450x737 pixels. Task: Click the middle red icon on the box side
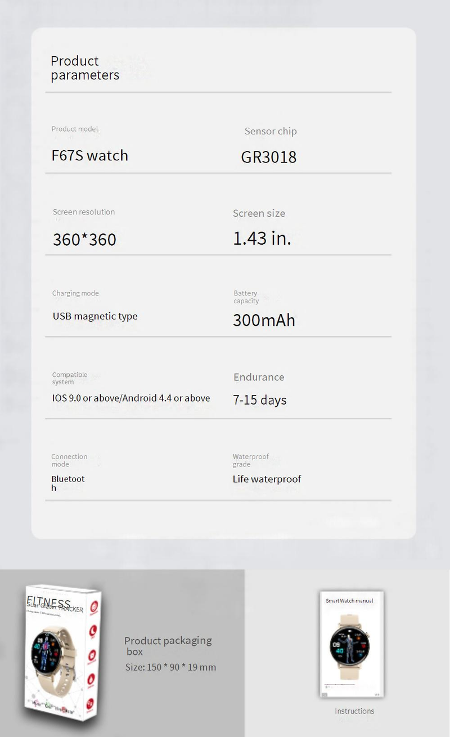point(93,657)
